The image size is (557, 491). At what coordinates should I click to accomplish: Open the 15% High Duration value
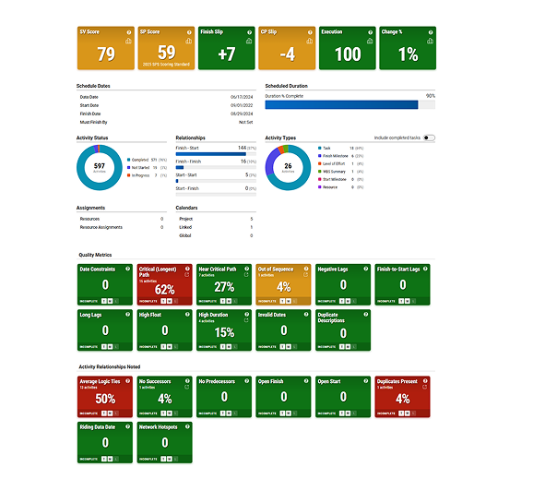[x=224, y=333]
